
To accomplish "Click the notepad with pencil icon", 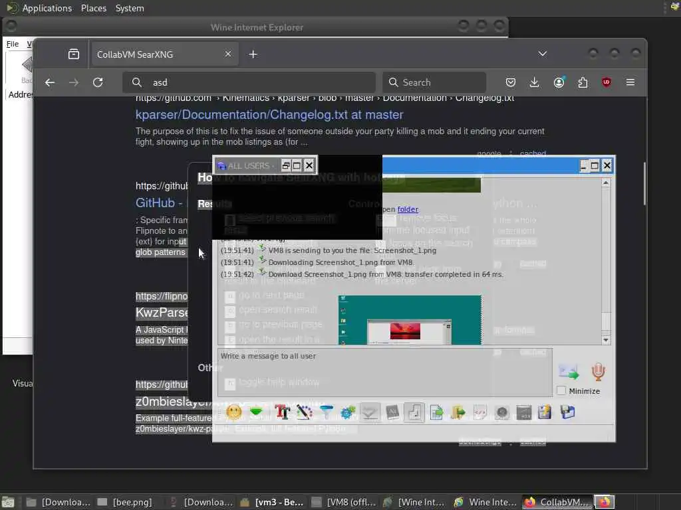I will click(545, 412).
